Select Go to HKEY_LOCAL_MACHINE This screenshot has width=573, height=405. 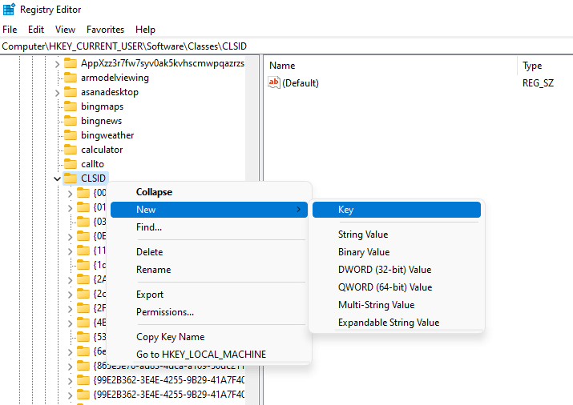[x=201, y=355]
